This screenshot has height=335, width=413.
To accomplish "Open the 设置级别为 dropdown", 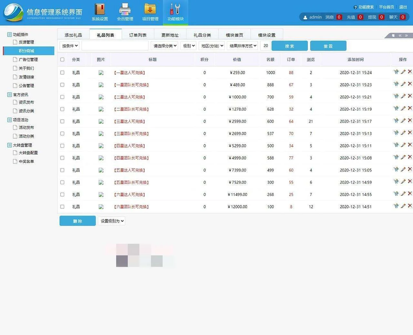I will (112, 221).
